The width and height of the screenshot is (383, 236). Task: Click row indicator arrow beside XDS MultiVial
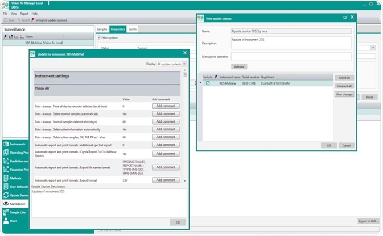pos(200,83)
